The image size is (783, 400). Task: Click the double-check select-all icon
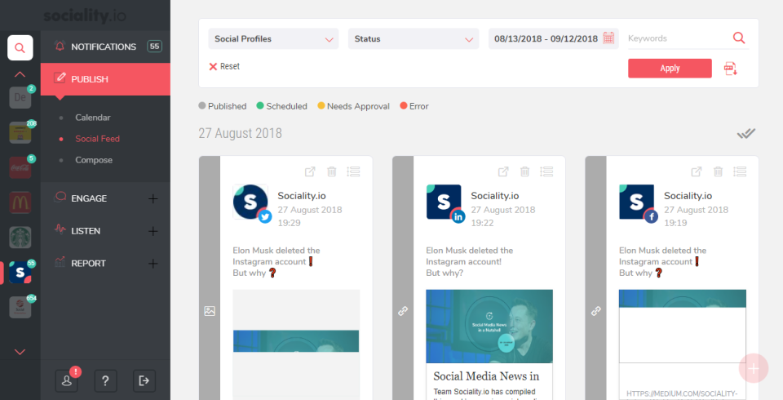click(x=746, y=134)
